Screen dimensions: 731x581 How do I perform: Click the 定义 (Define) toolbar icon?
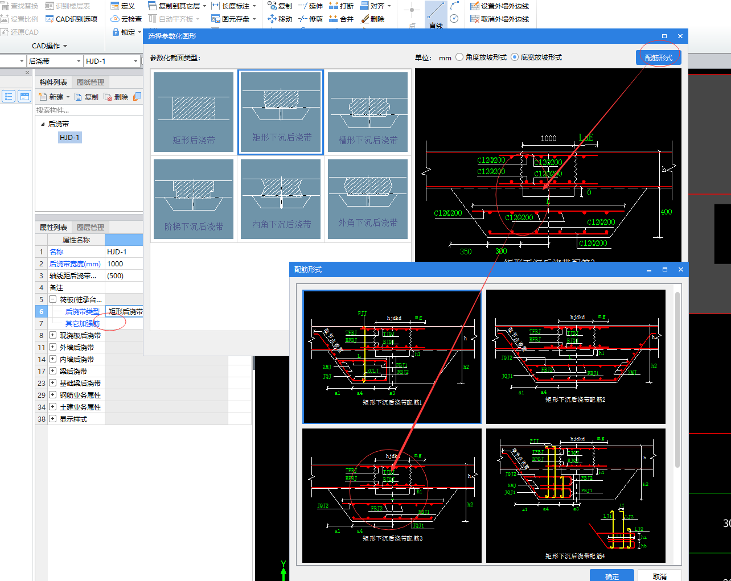point(123,6)
